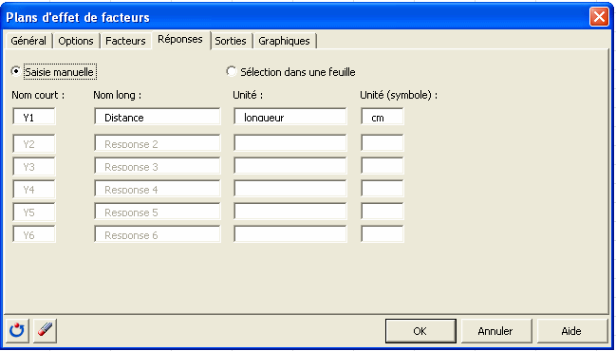Click the empty unit field beside Response 4
This screenshot has width=616, height=351.
pyautogui.click(x=290, y=189)
